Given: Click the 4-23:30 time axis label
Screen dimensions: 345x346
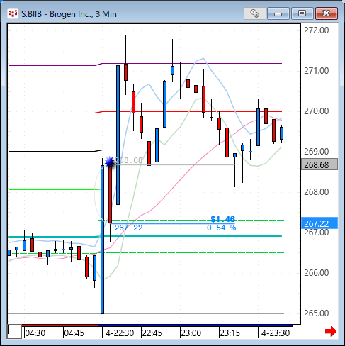Looking at the screenshot, I should (276, 333).
